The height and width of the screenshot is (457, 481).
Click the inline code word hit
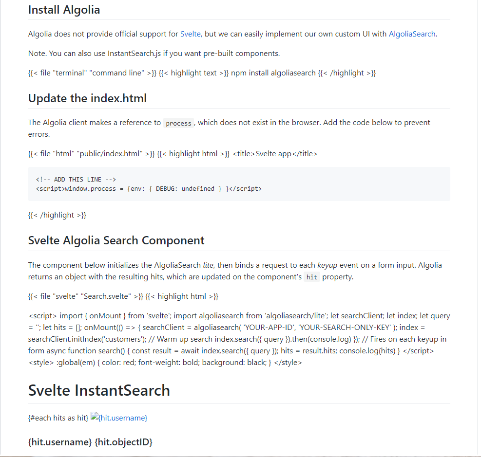(x=312, y=277)
